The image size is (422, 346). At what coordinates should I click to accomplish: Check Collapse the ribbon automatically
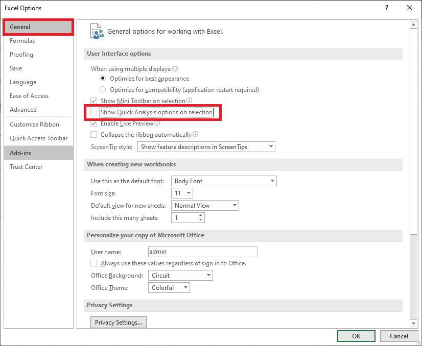pos(93,134)
